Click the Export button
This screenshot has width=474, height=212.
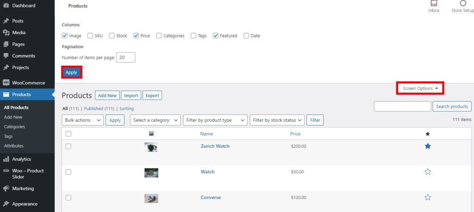(152, 95)
